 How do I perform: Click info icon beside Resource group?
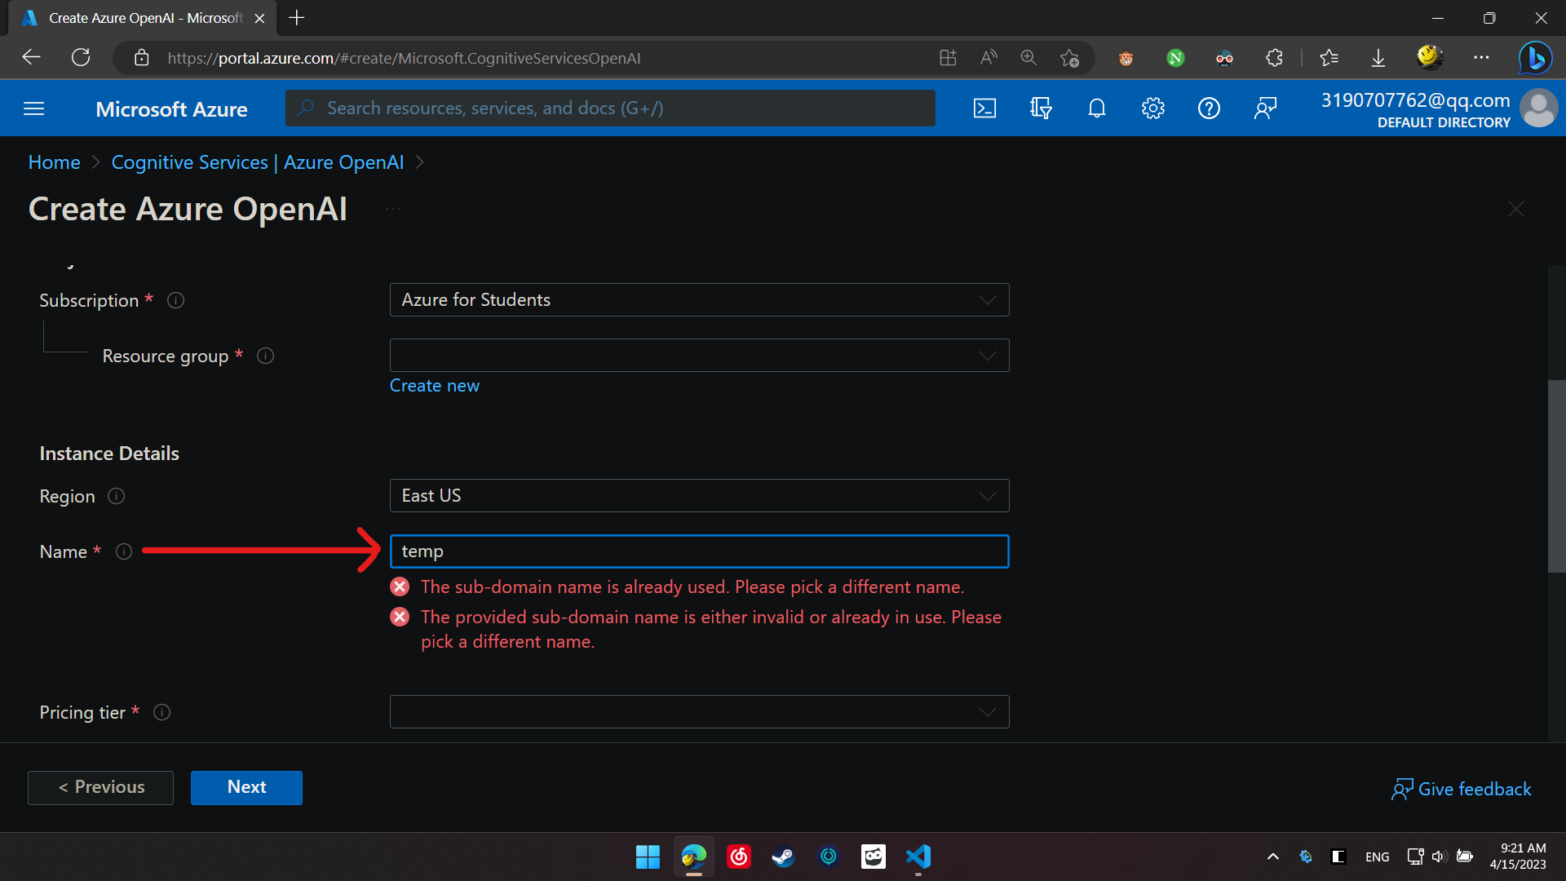pyautogui.click(x=265, y=356)
